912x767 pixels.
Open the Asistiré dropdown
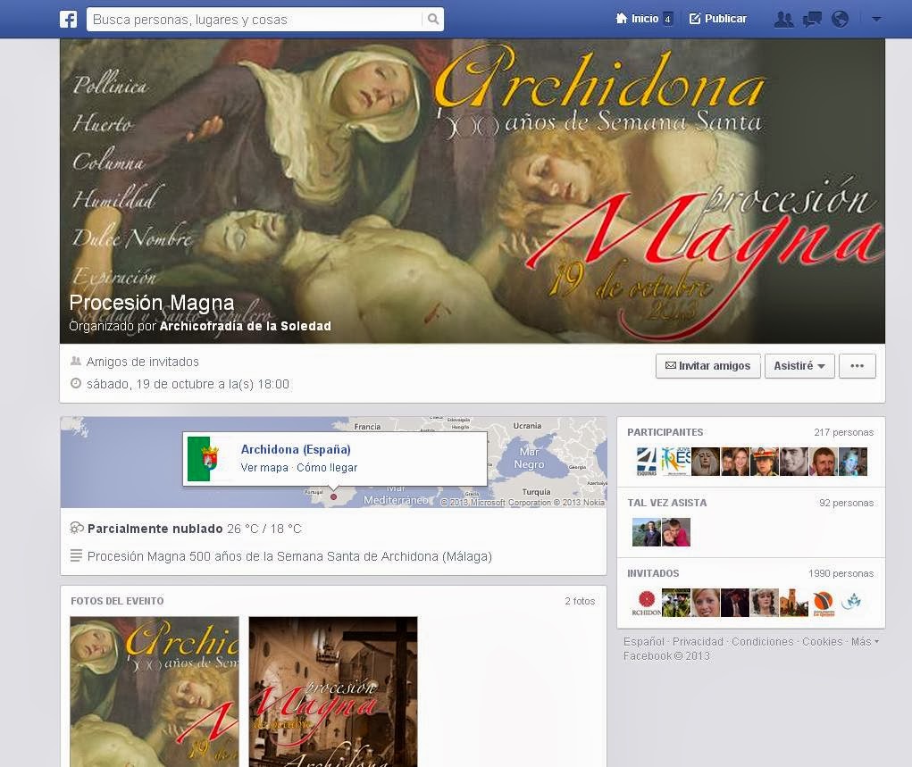click(799, 366)
